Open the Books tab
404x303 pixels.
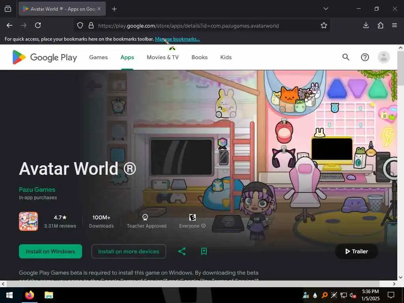(199, 57)
